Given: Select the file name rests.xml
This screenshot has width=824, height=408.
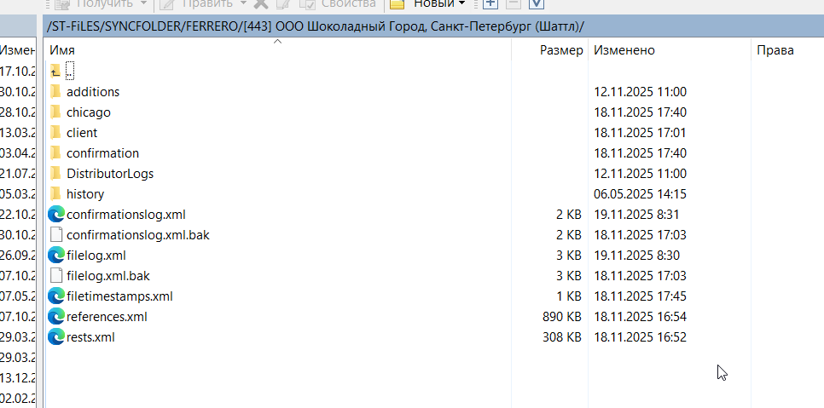Looking at the screenshot, I should point(90,337).
